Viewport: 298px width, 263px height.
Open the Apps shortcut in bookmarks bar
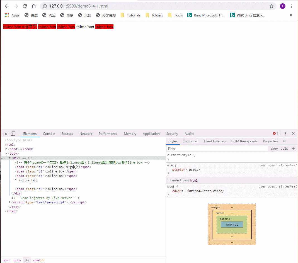click(x=12, y=15)
